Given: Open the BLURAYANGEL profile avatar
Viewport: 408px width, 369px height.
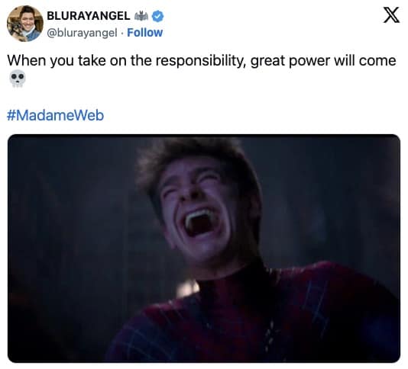Looking at the screenshot, I should click(x=24, y=24).
